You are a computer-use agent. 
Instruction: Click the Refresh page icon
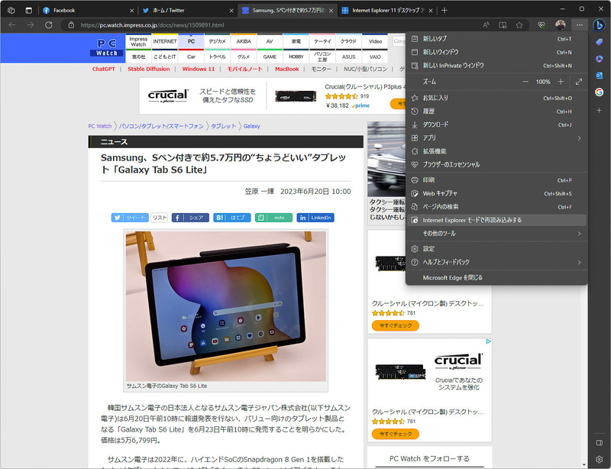point(49,25)
